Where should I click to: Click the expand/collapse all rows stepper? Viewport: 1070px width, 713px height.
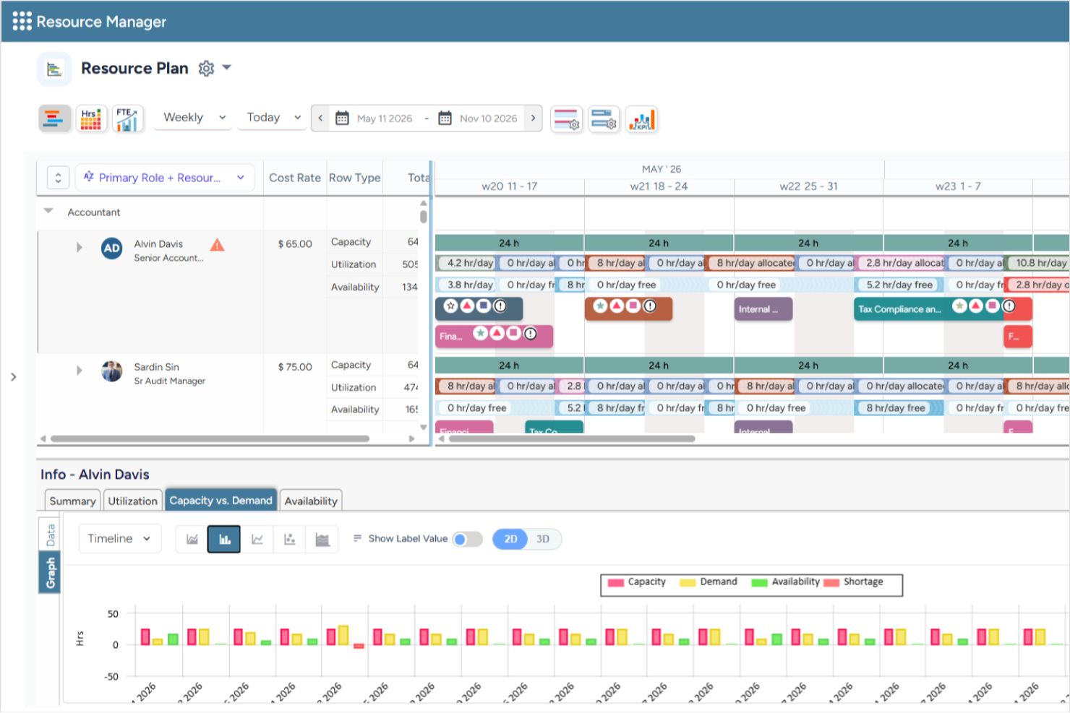tap(58, 178)
